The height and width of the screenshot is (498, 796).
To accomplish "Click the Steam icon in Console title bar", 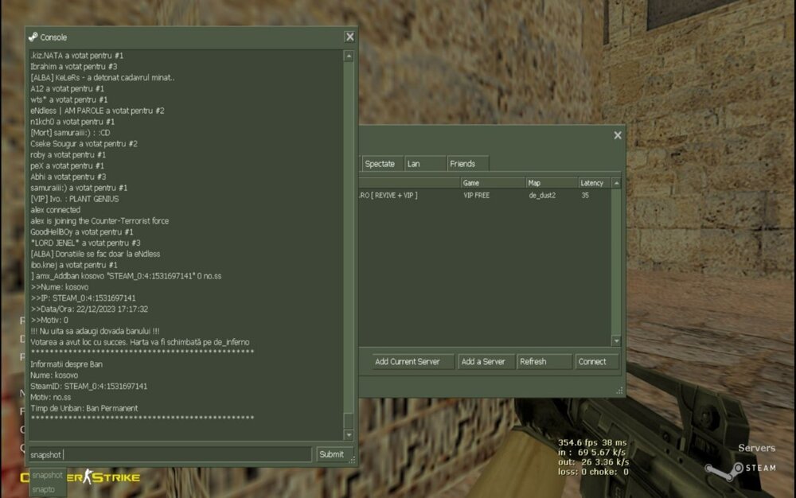I will coord(33,37).
